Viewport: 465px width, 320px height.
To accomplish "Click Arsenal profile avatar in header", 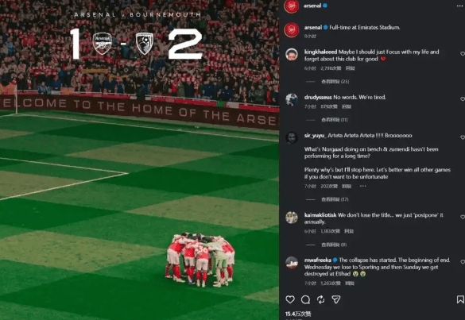I will [x=292, y=6].
